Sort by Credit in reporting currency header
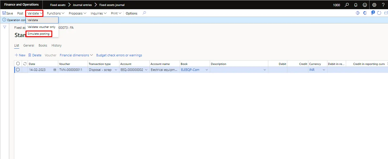 [366, 64]
